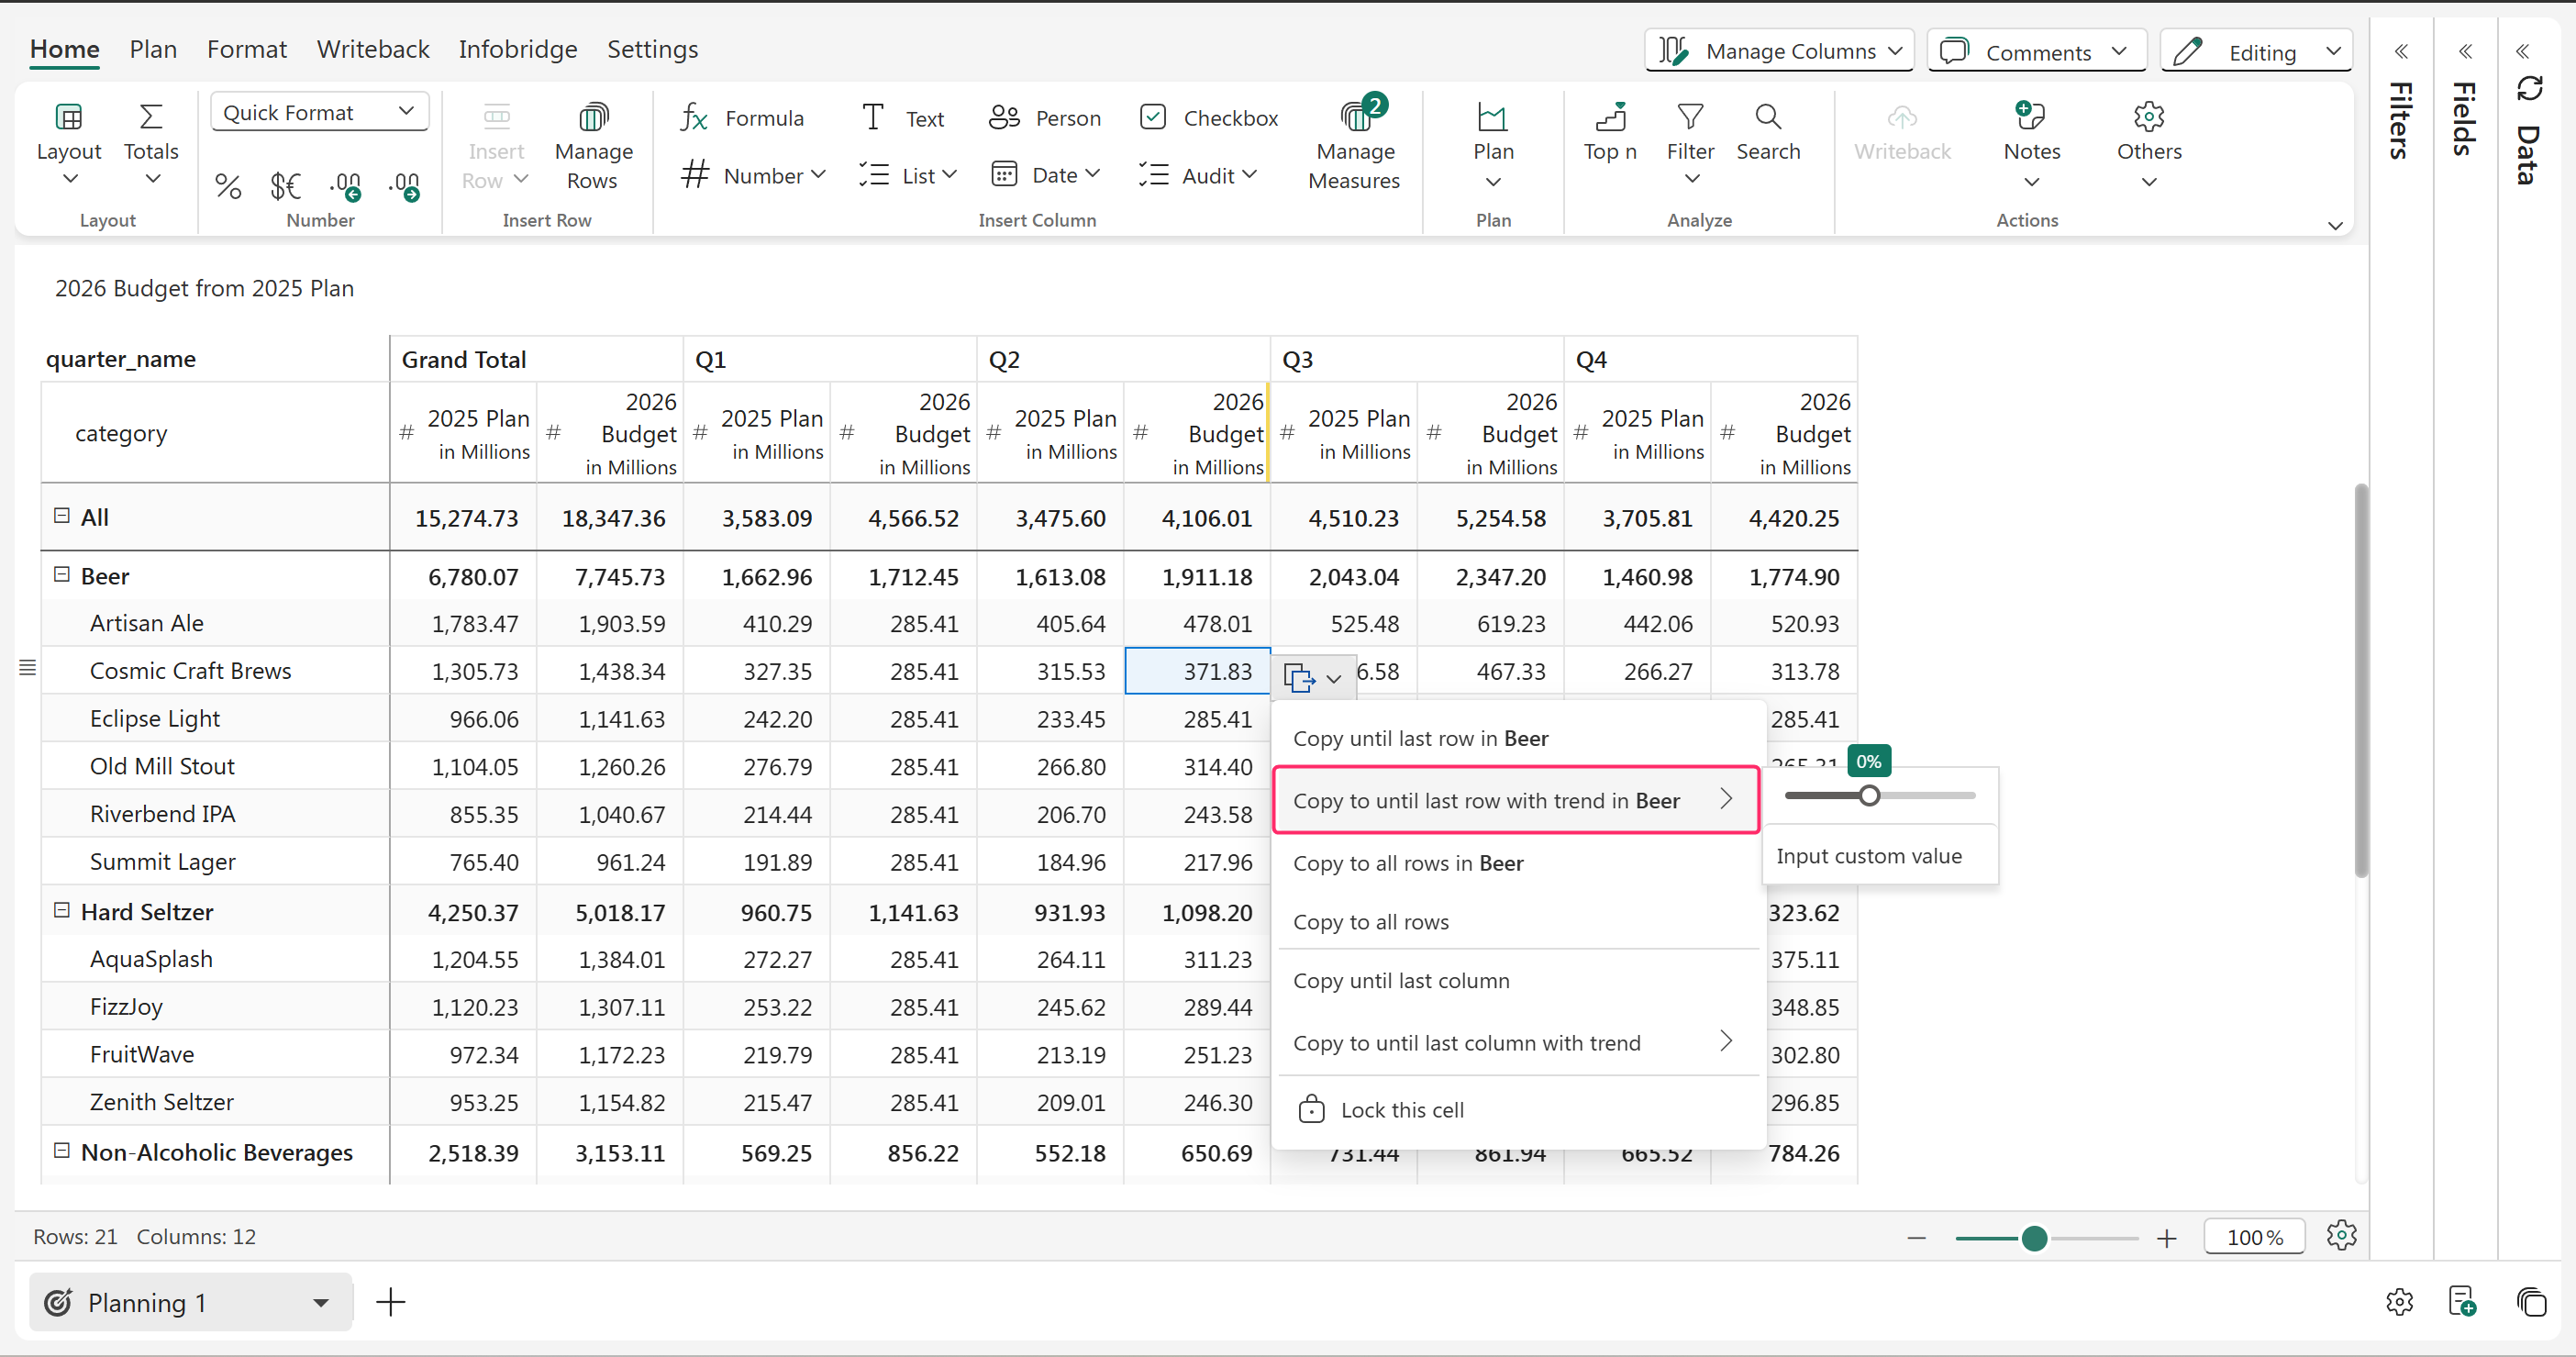This screenshot has width=2576, height=1357.
Task: Click the Notes icon
Action: coord(2030,118)
